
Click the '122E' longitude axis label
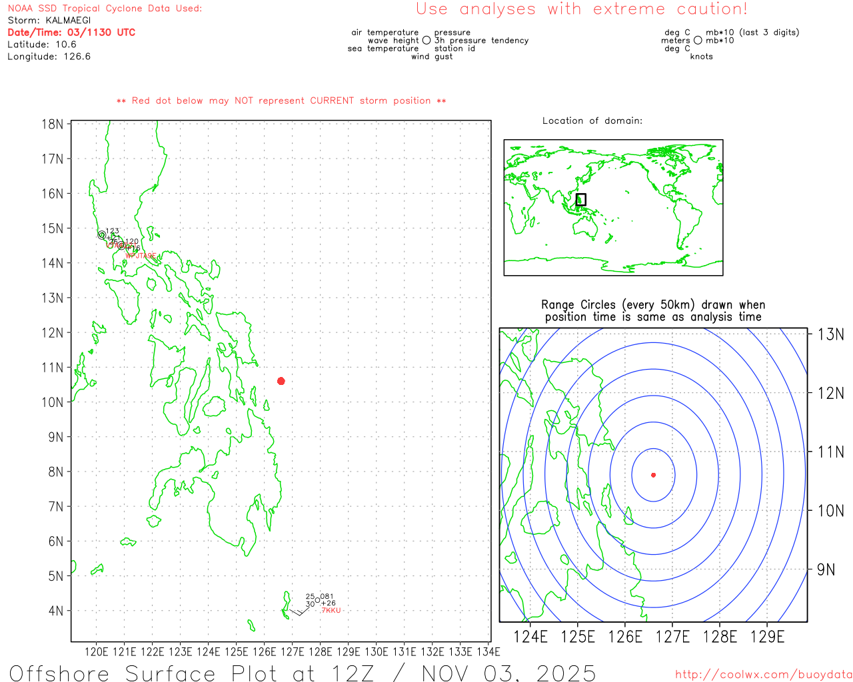[152, 651]
